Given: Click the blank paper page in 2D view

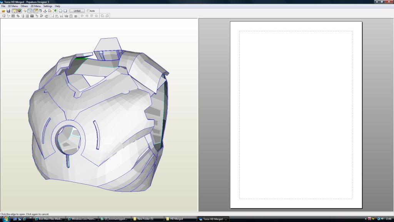Looking at the screenshot, I should click(x=296, y=115).
